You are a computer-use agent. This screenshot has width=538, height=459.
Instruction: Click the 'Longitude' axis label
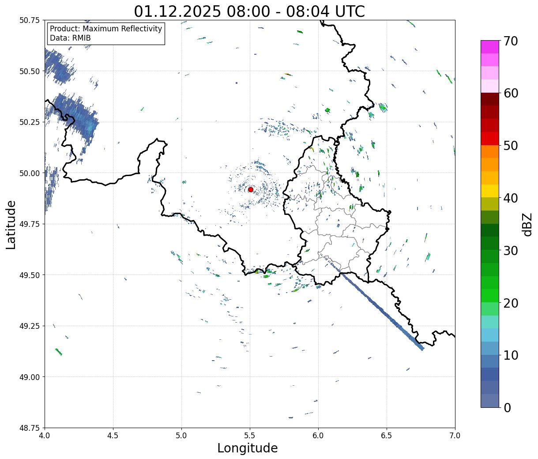[x=248, y=448]
